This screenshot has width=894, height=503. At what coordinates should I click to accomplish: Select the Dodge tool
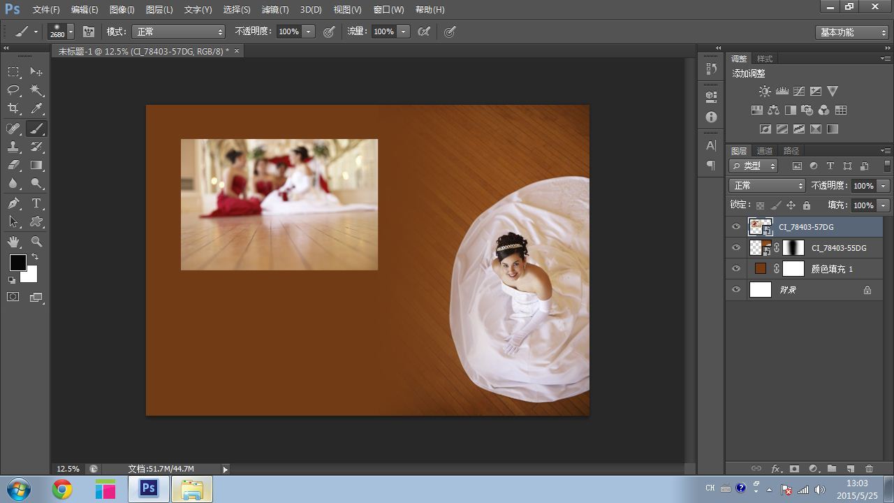point(36,184)
